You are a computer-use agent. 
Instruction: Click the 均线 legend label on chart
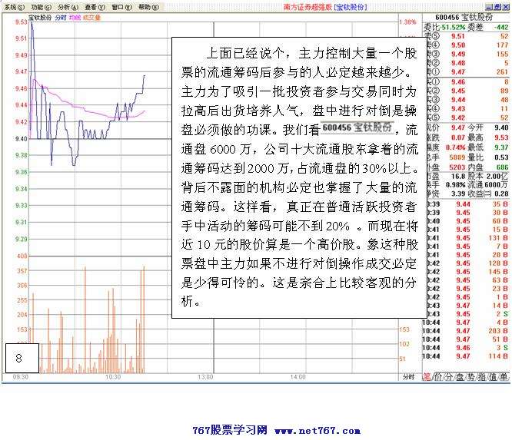(75, 16)
